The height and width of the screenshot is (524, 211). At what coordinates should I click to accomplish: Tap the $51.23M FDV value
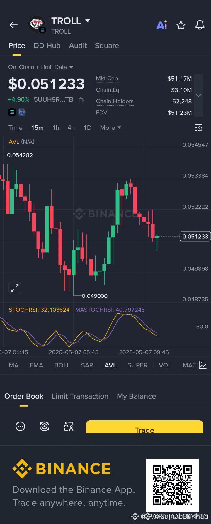tap(180, 112)
